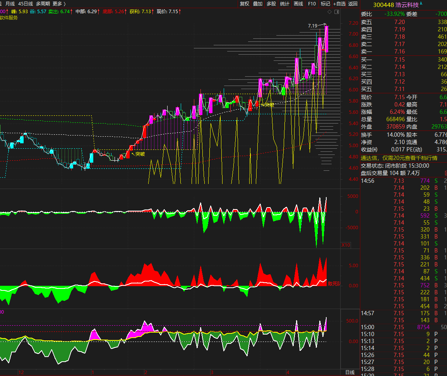Toggle the side panel icon above the price axis
The height and width of the screenshot is (376, 447).
337,12
